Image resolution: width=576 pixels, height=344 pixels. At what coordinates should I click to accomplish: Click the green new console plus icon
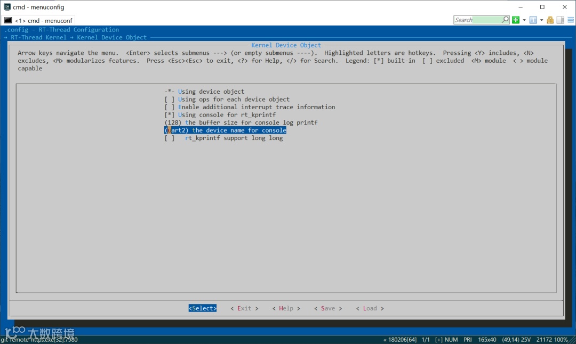pyautogui.click(x=516, y=20)
